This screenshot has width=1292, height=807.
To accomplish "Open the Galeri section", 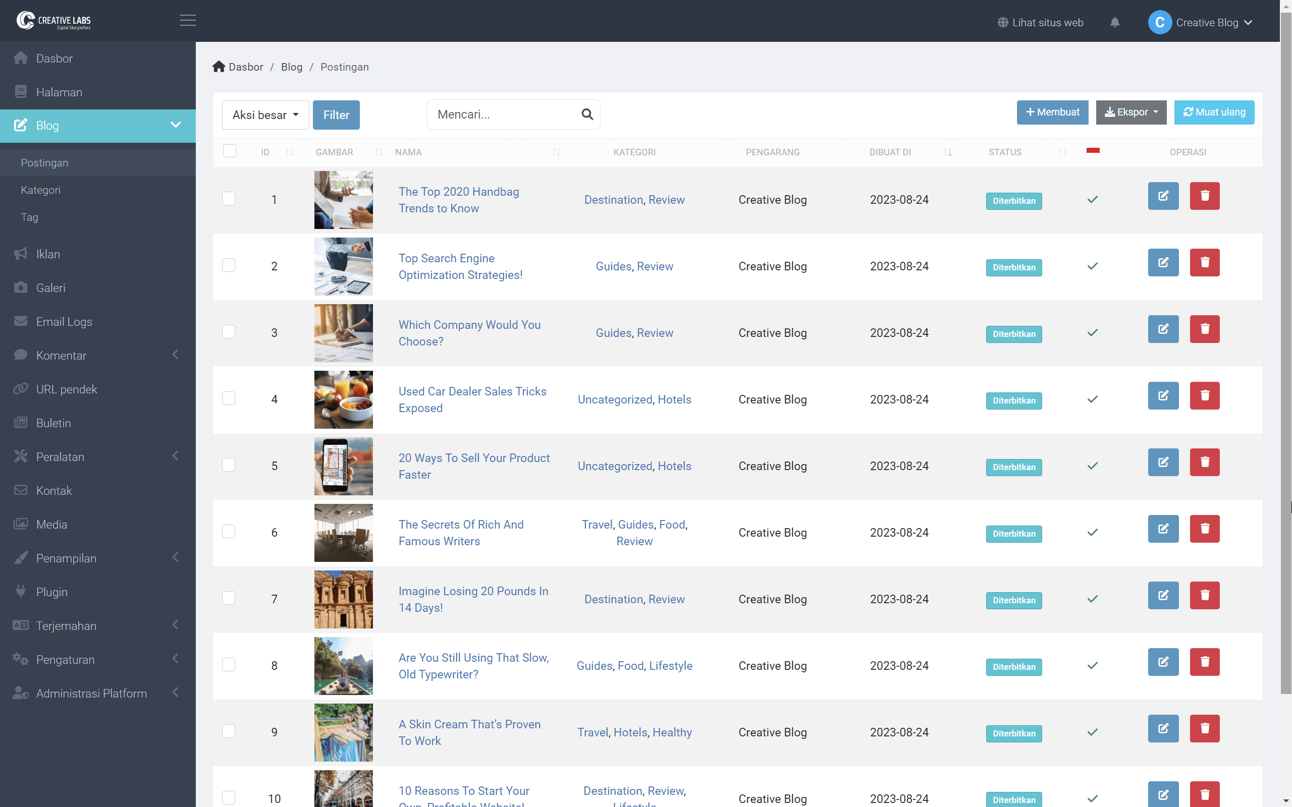I will (x=51, y=287).
